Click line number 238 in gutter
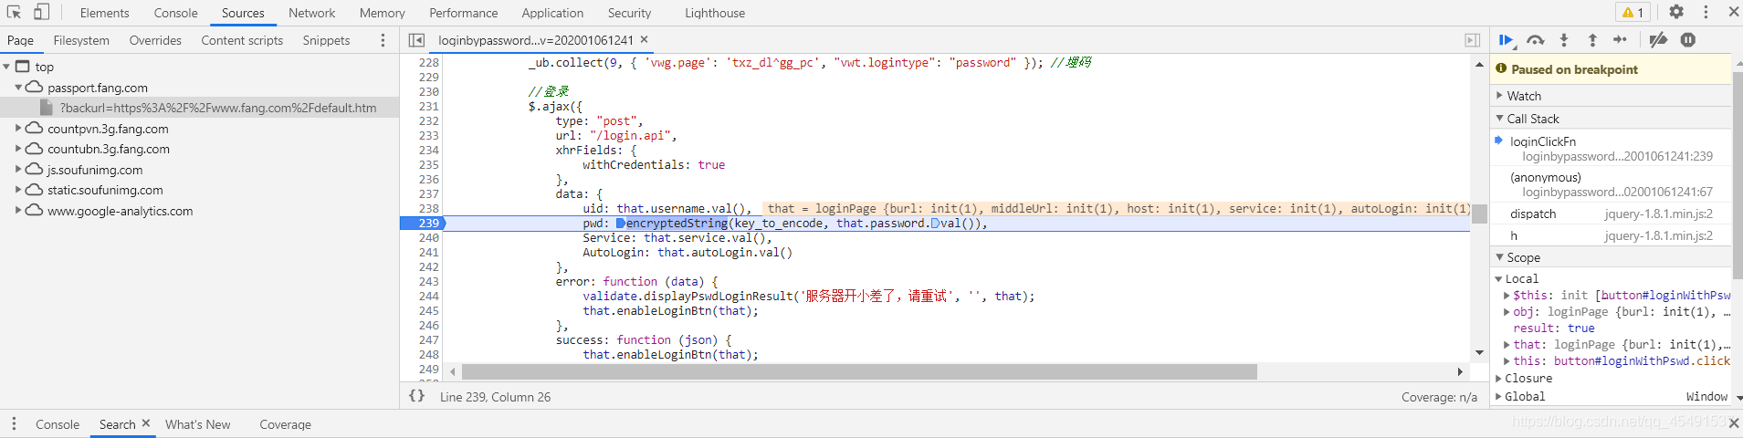The width and height of the screenshot is (1743, 438). tap(429, 208)
